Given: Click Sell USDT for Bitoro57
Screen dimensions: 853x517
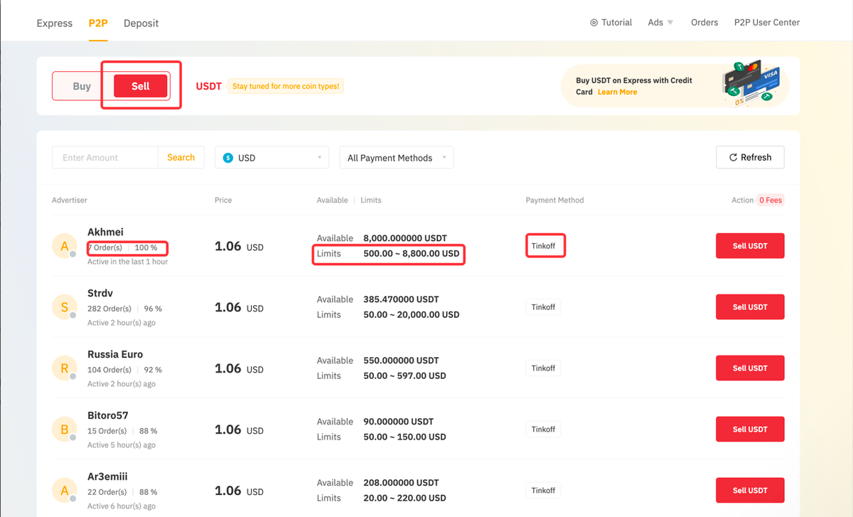Looking at the screenshot, I should [x=750, y=430].
